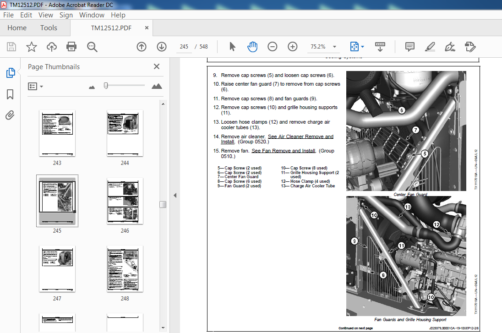Viewport: 502px width, 333px height.
Task: Open the Help menu
Action: coord(118,15)
